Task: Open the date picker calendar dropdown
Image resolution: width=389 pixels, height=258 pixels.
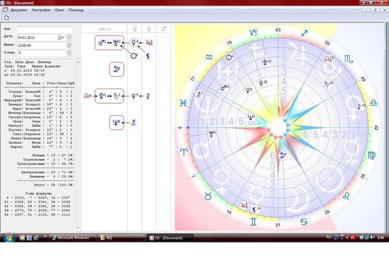Action: [x=61, y=38]
